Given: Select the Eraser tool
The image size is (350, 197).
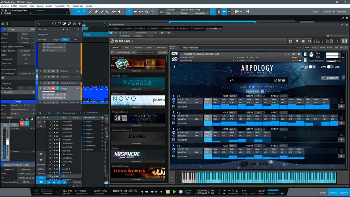Looking at the screenshot, I should (96, 12).
